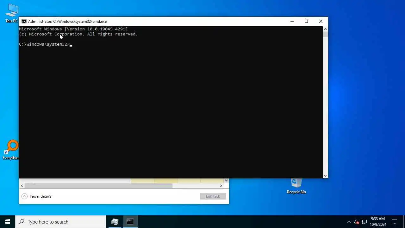Open the network status tray icon

click(x=364, y=222)
